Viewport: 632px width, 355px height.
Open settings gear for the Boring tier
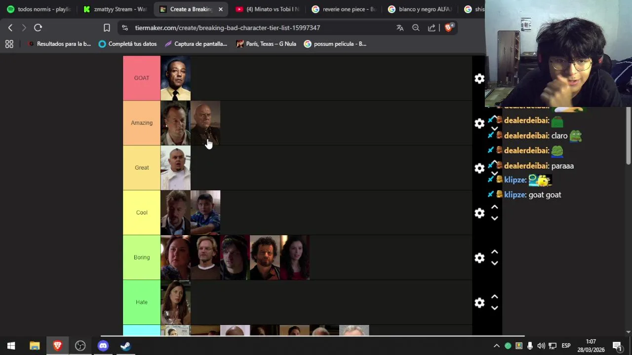click(479, 258)
